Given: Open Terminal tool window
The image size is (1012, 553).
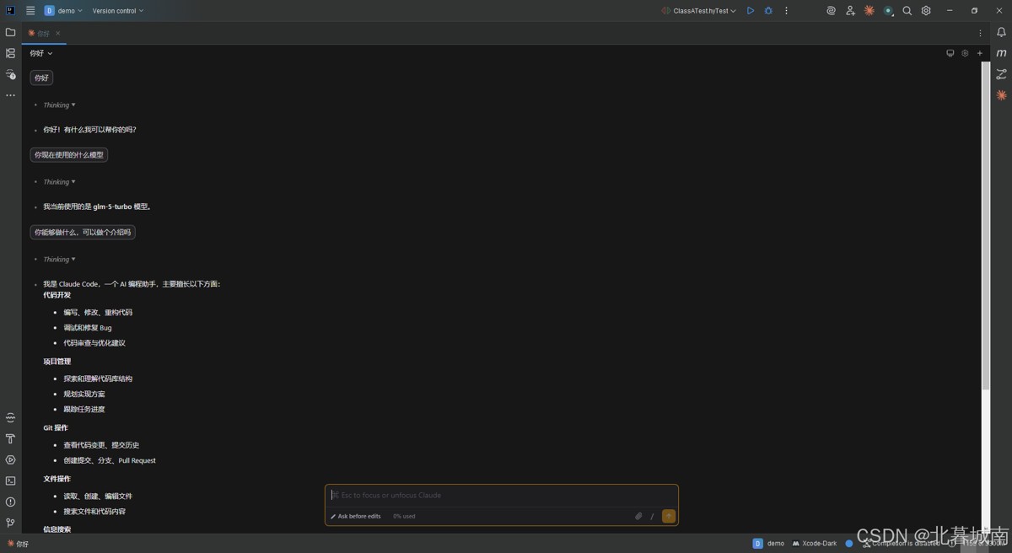Looking at the screenshot, I should coord(10,481).
